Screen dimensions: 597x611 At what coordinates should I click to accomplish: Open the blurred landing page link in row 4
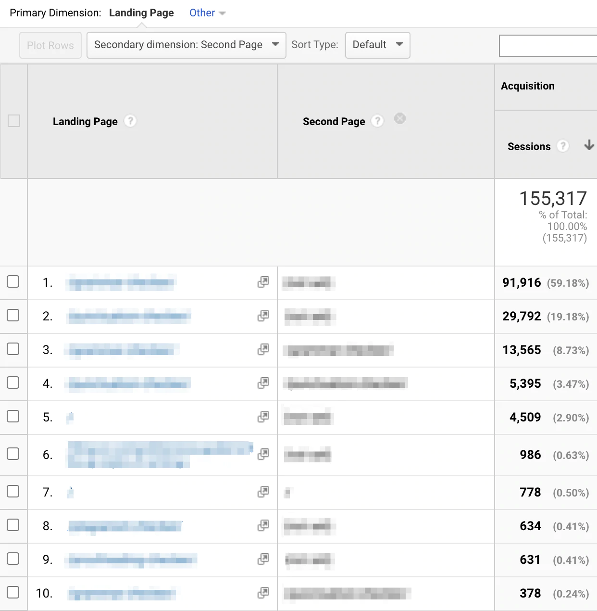(x=129, y=383)
